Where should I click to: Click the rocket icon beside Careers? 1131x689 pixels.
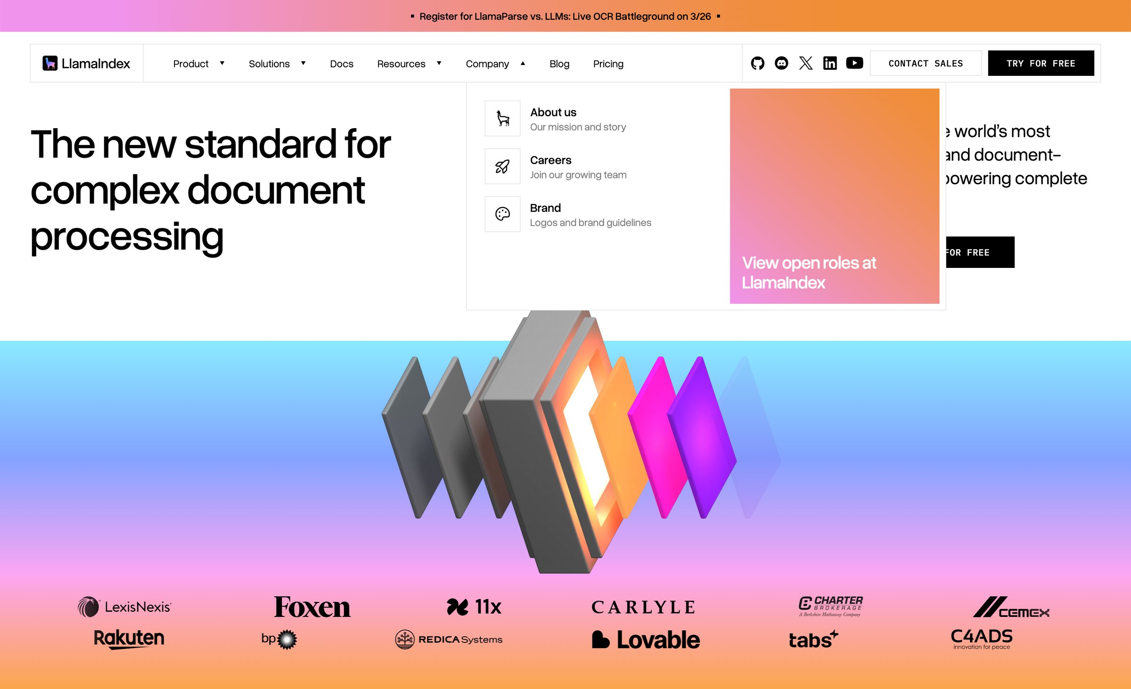click(x=502, y=166)
